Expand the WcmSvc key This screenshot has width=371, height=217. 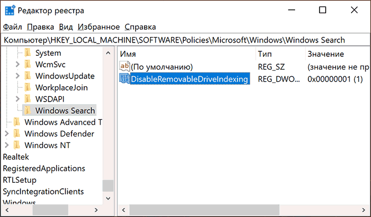click(18, 65)
